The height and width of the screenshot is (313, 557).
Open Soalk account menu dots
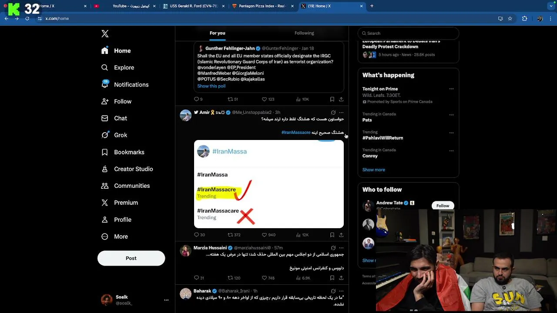pyautogui.click(x=166, y=300)
